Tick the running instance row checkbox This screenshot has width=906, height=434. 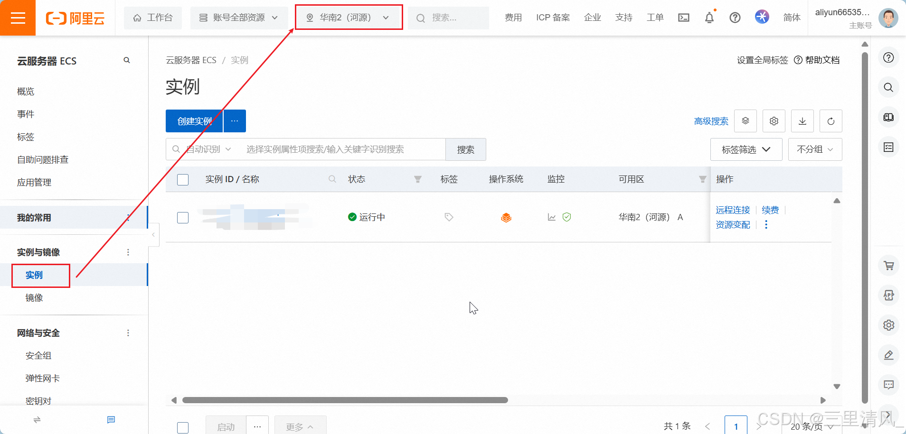183,218
